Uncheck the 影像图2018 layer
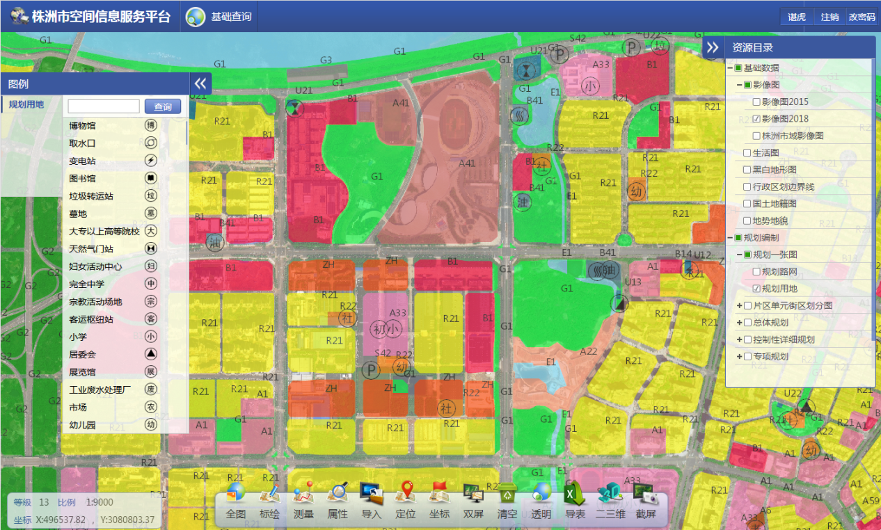 (x=756, y=119)
